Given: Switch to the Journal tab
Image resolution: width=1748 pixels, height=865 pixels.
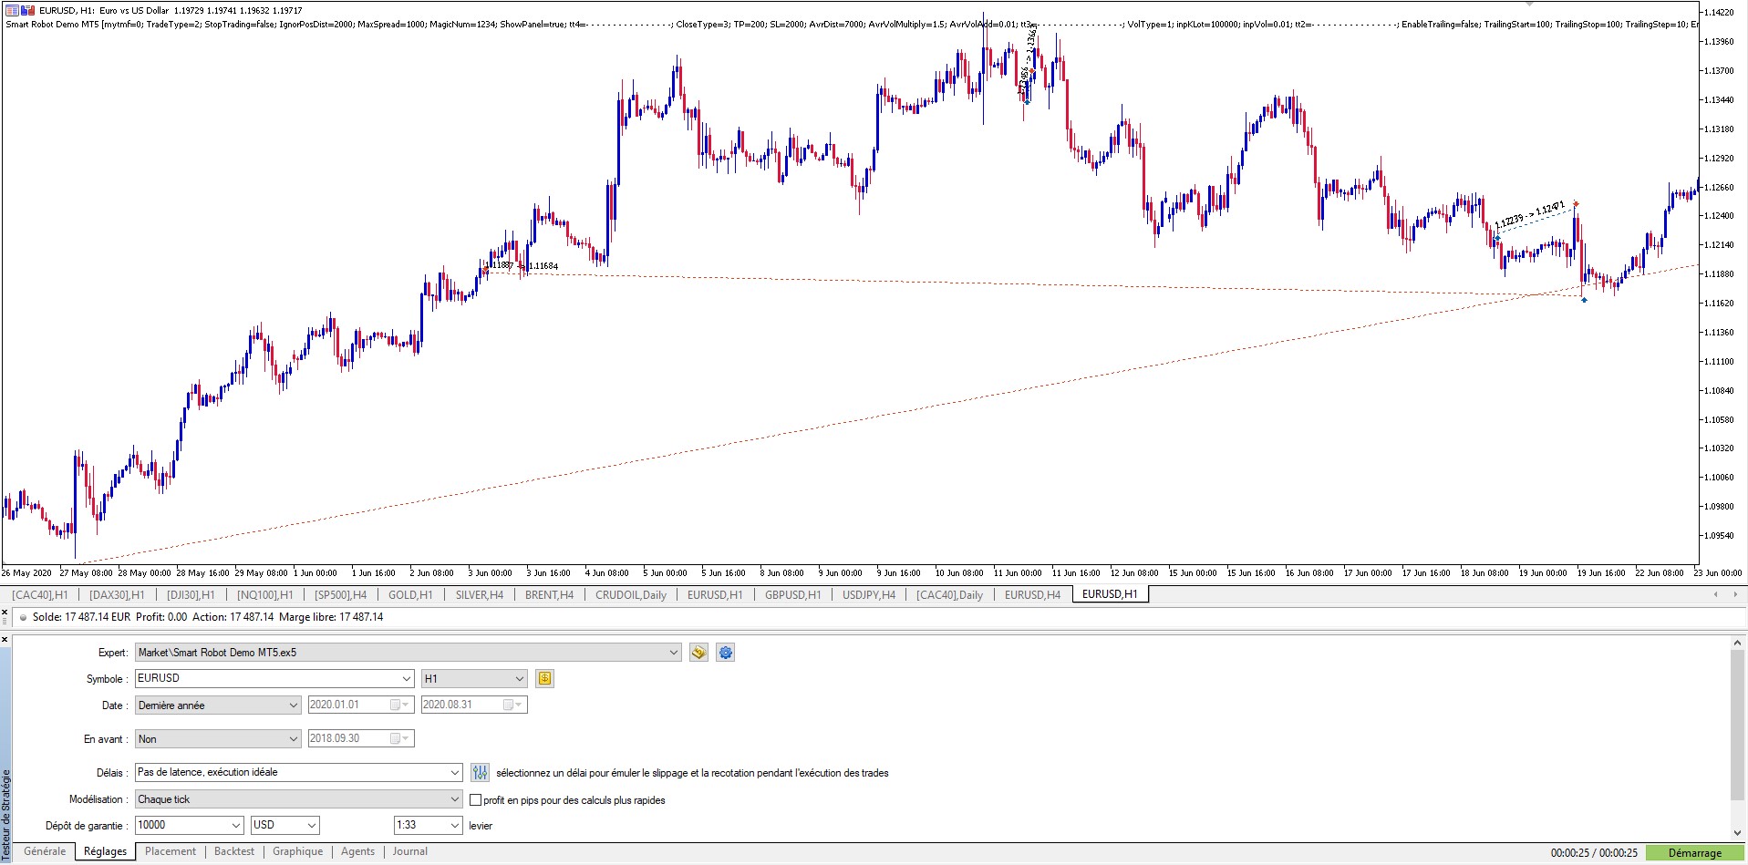Looking at the screenshot, I should 409,851.
